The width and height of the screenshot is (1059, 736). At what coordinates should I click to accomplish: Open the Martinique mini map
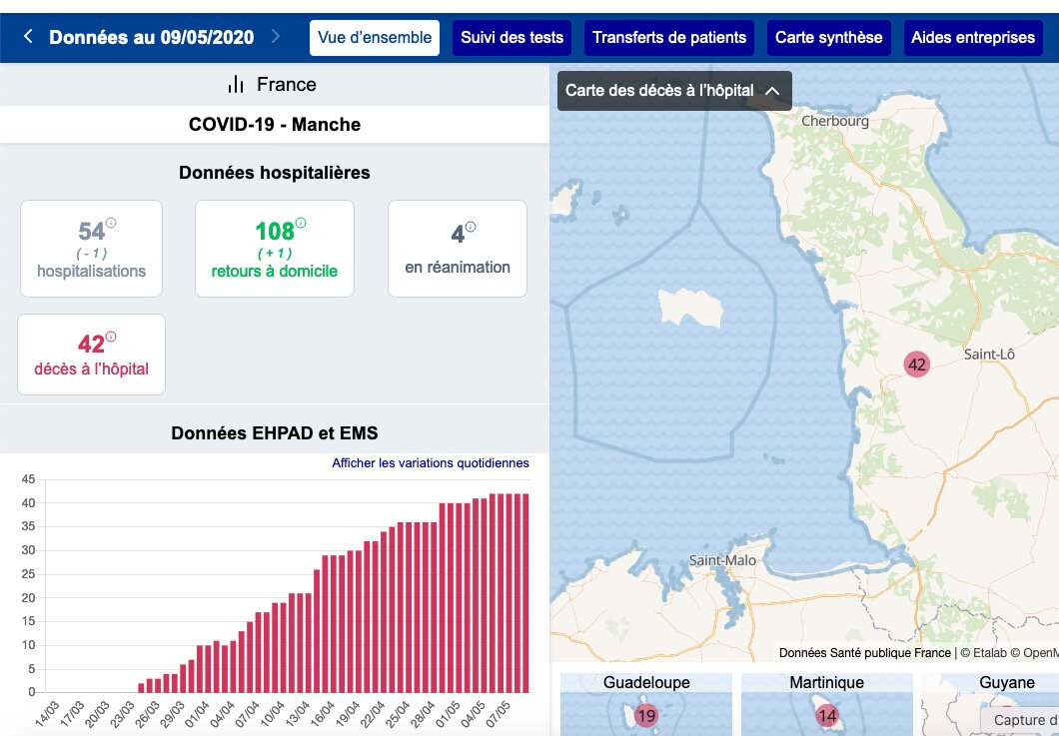pyautogui.click(x=826, y=704)
